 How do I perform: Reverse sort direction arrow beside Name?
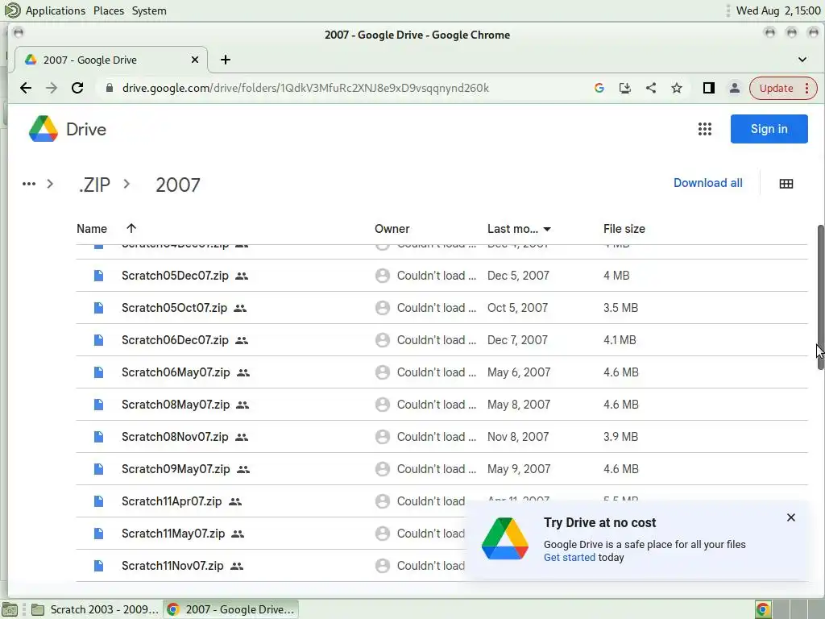(131, 229)
